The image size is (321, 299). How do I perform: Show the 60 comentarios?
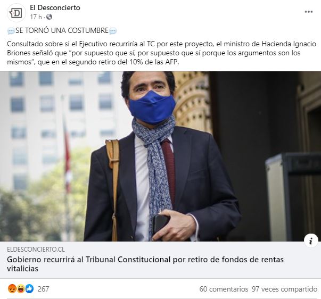pos(224,289)
